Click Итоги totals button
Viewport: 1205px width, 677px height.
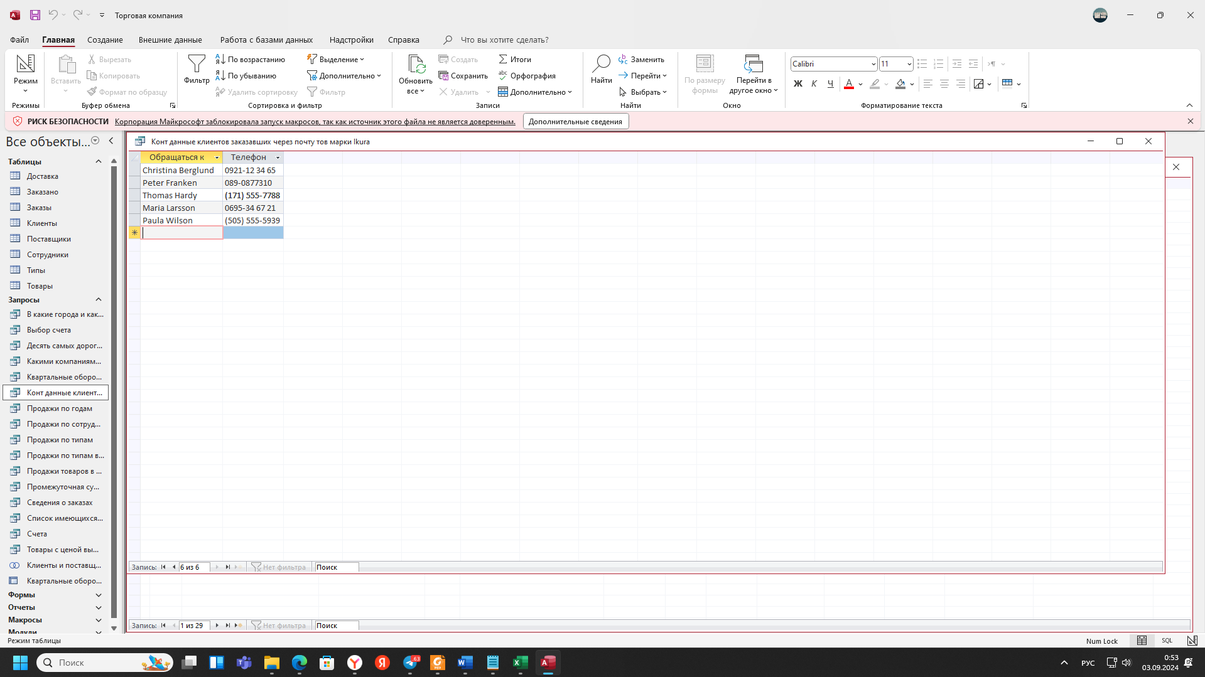click(515, 59)
